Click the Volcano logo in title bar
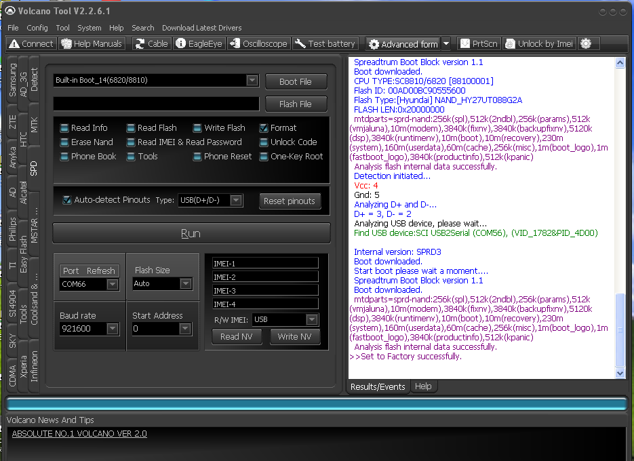The image size is (634, 461). [10, 11]
